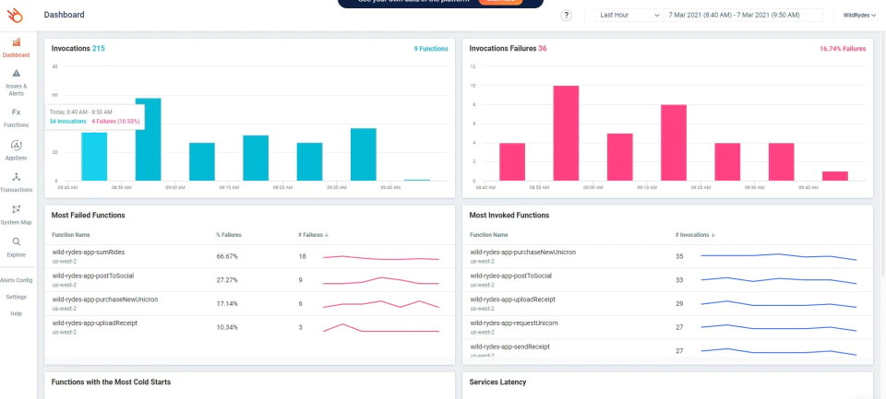
Task: Sort by # Invocations column header
Action: point(696,235)
